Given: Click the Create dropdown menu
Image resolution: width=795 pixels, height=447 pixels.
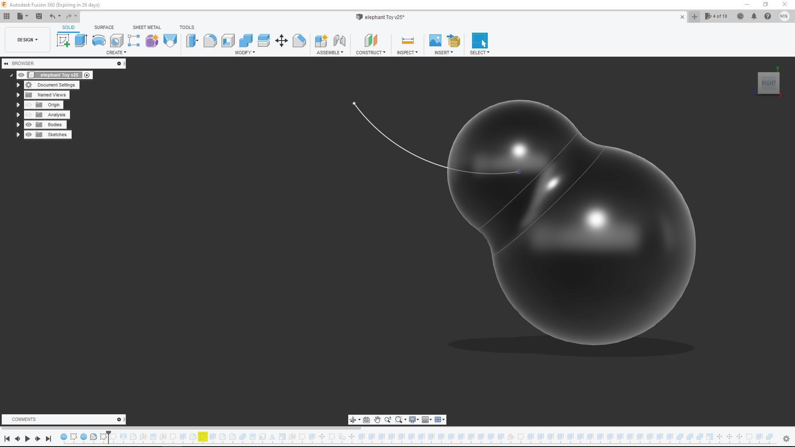Looking at the screenshot, I should [x=115, y=53].
